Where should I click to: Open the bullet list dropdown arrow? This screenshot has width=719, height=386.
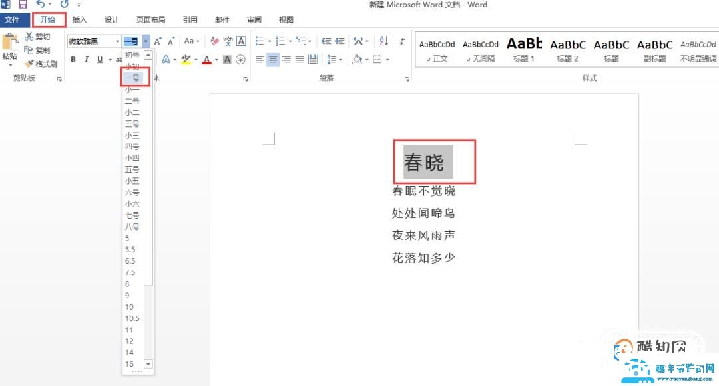click(x=268, y=41)
